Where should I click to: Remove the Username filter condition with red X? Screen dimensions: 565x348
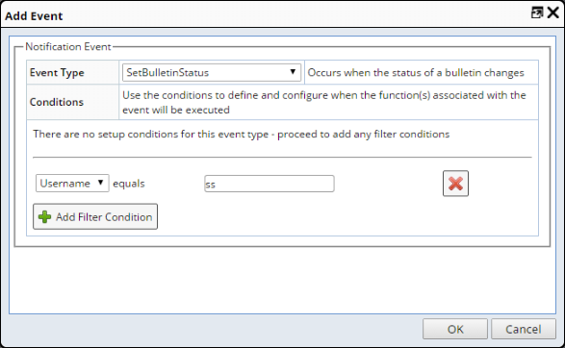click(x=455, y=184)
